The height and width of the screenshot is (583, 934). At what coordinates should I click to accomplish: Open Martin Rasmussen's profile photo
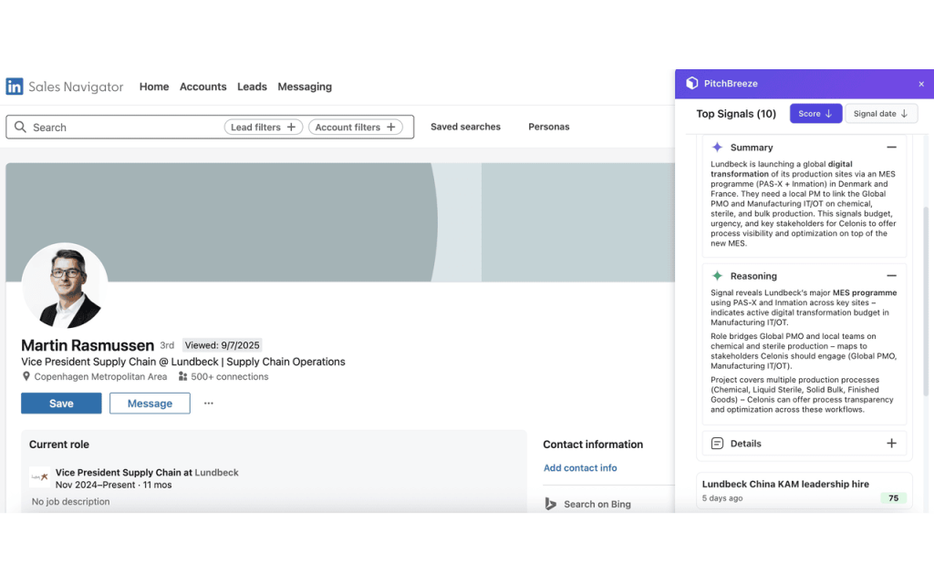[65, 286]
